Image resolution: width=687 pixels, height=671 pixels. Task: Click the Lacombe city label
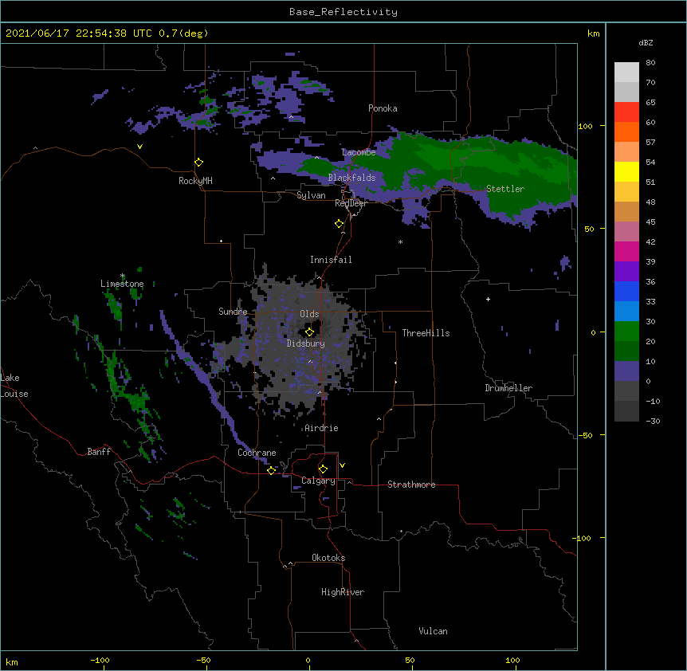[359, 152]
